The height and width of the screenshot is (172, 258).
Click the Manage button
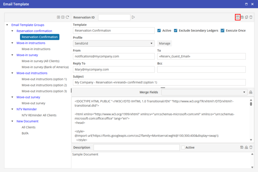[x=164, y=44]
